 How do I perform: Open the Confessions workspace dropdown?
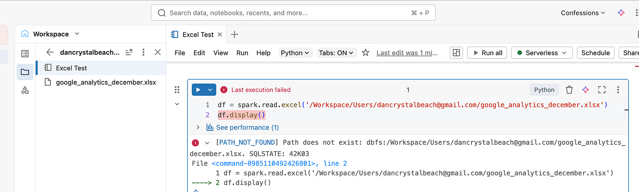(583, 13)
